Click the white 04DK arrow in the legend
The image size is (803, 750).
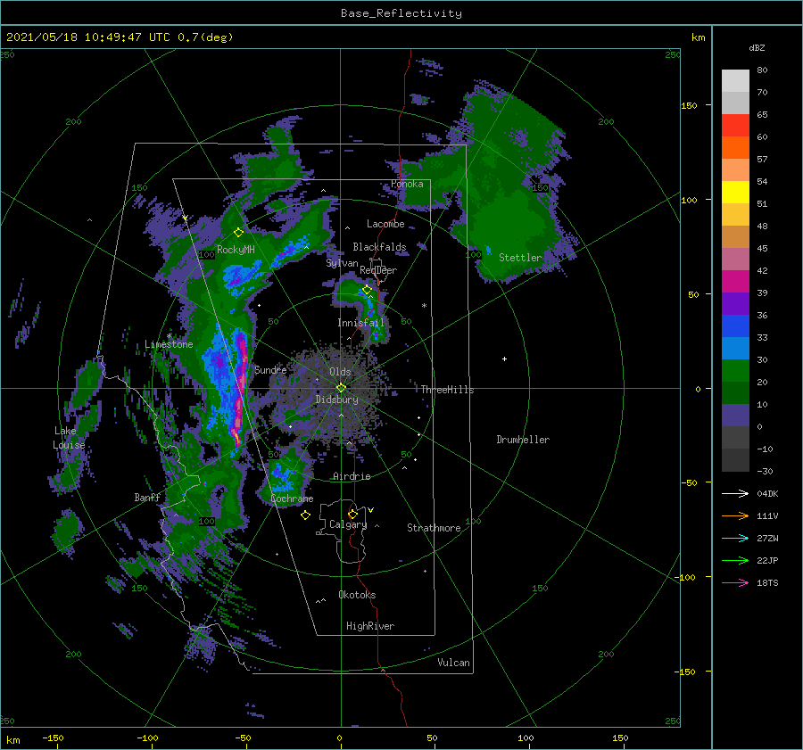pos(735,493)
